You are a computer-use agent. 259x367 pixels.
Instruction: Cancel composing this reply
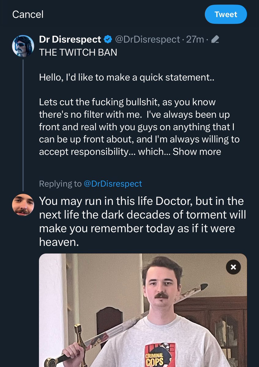[x=28, y=14]
